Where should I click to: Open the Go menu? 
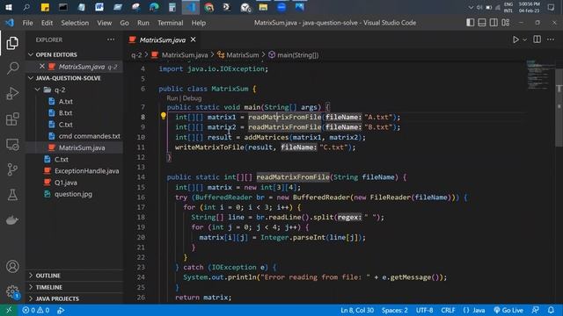124,23
